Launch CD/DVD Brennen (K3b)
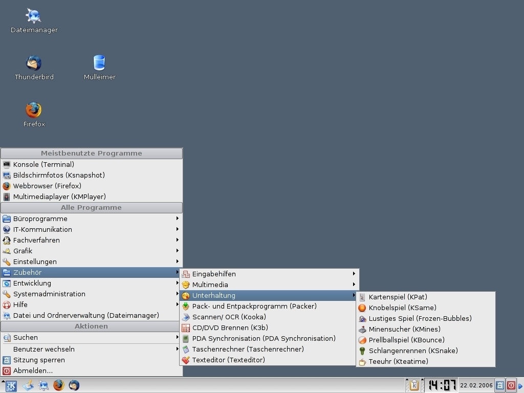The image size is (524, 393). [269, 327]
